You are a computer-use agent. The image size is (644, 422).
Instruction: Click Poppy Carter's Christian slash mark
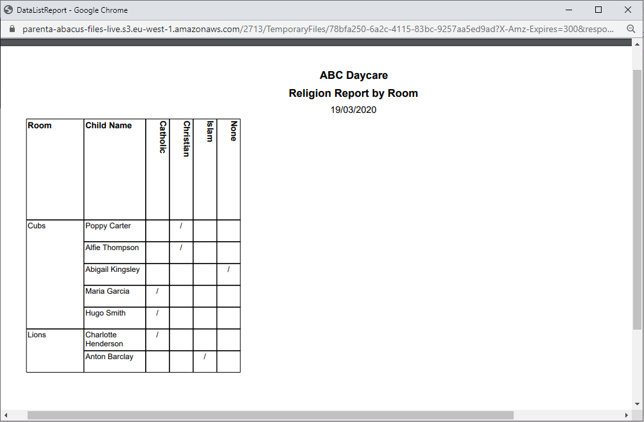point(181,226)
